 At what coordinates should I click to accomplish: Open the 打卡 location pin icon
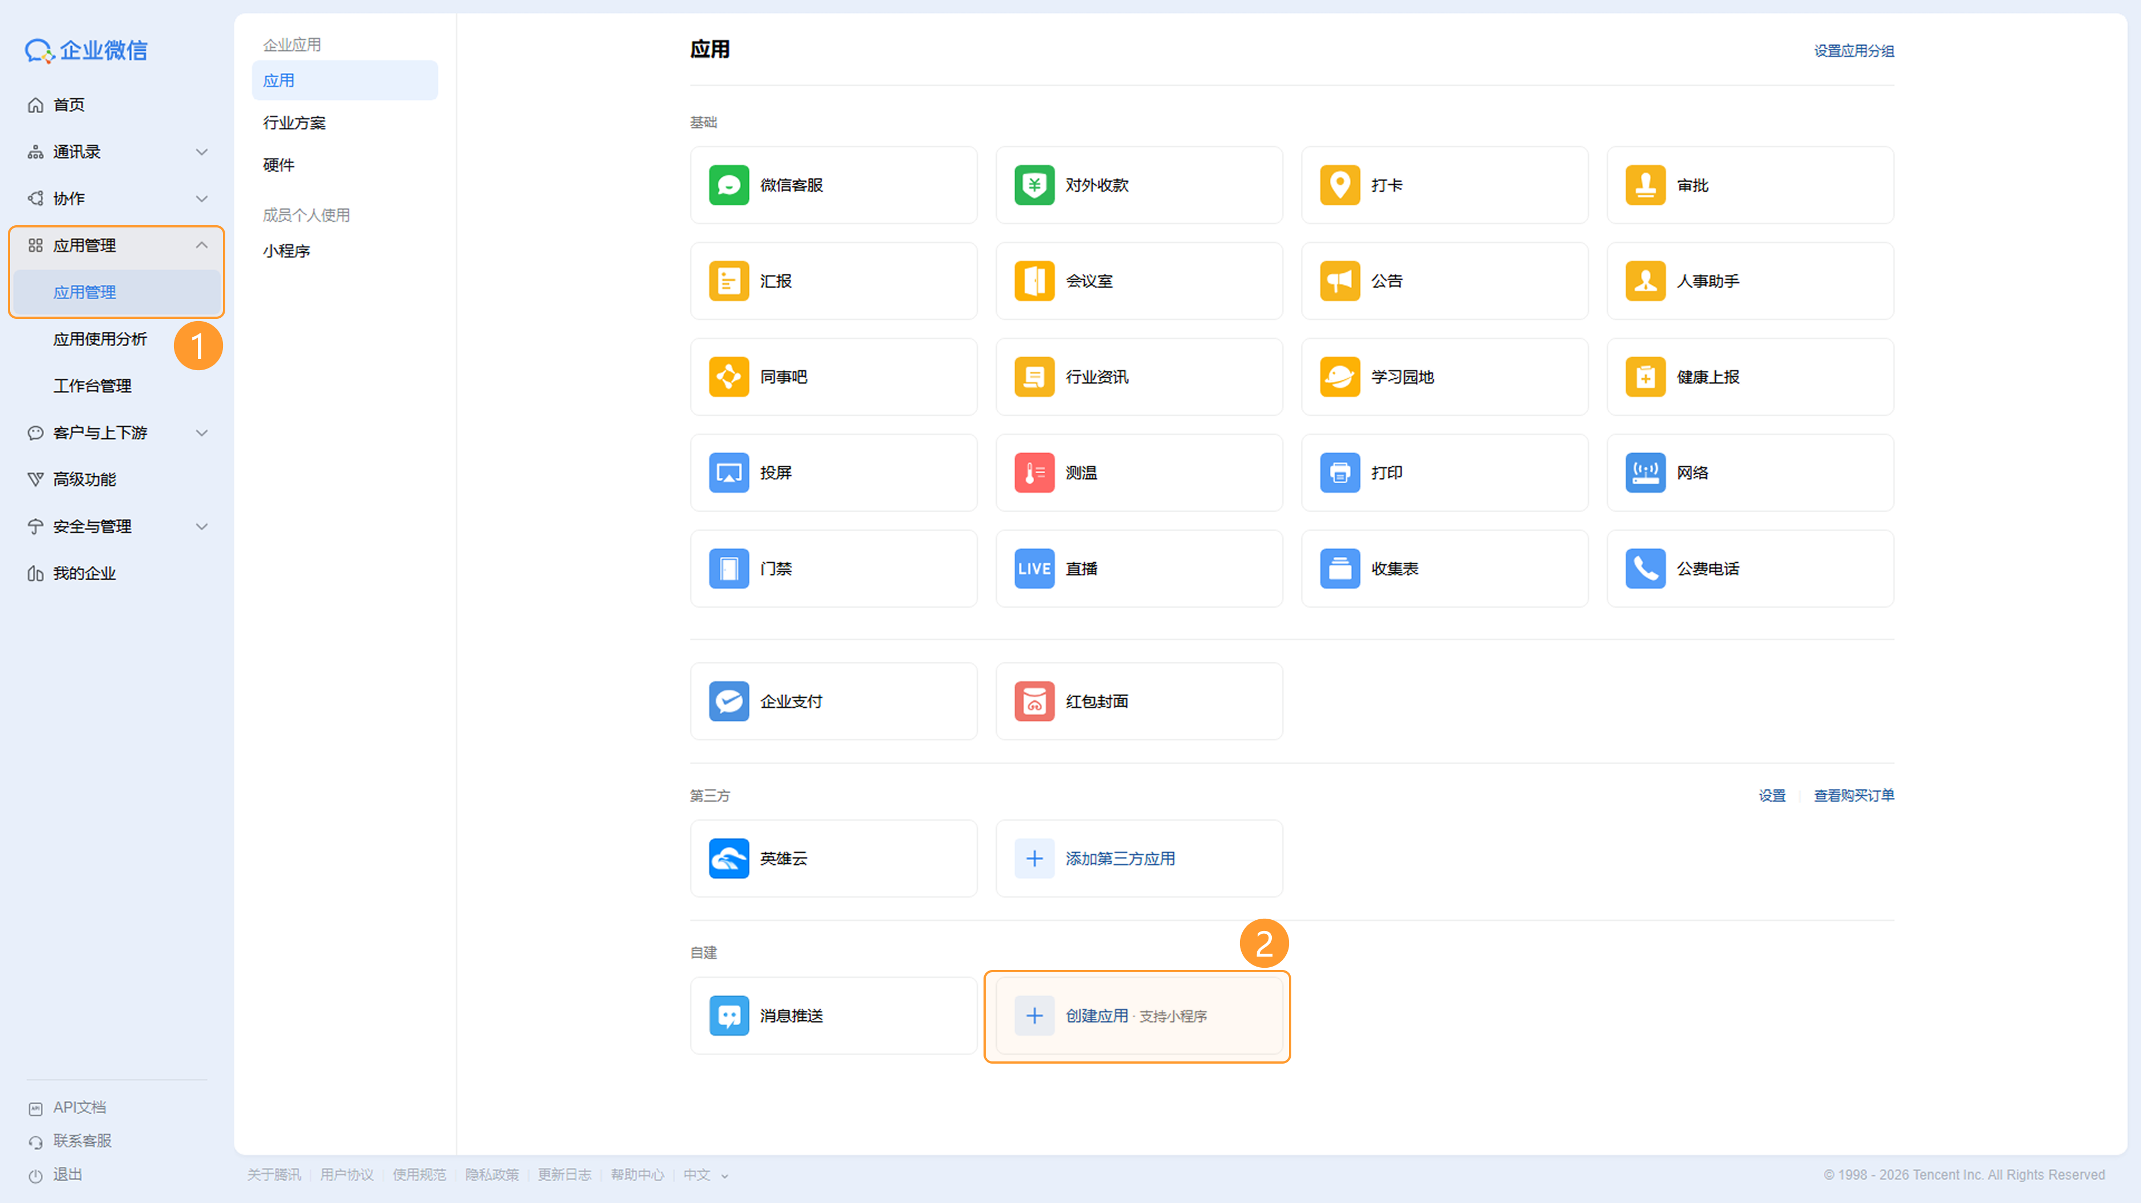pyautogui.click(x=1340, y=185)
